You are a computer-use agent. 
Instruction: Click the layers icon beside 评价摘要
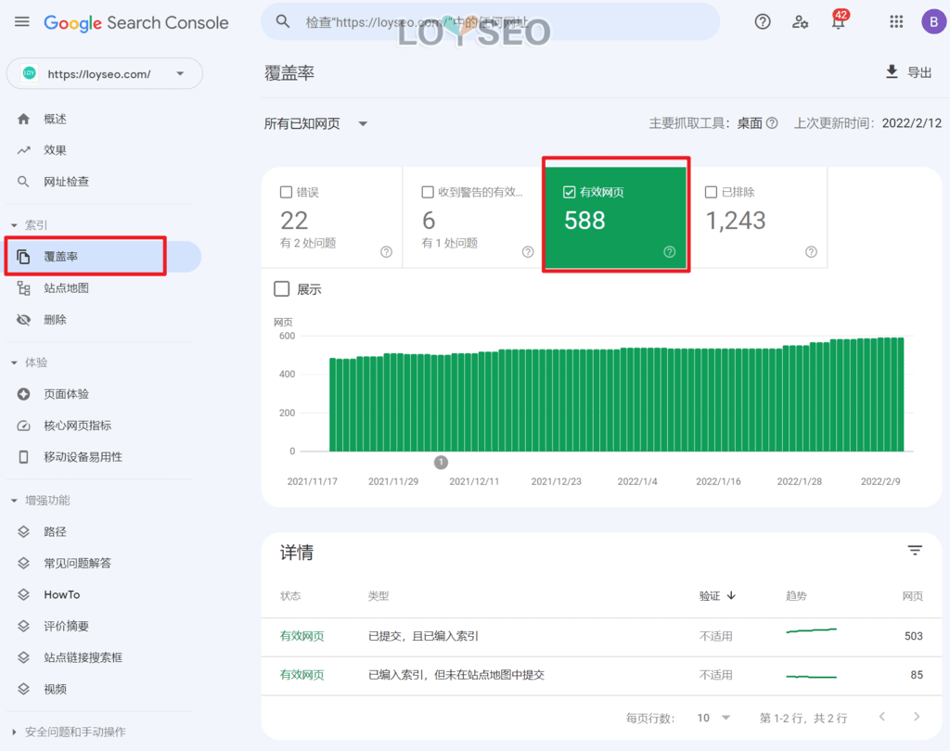23,626
